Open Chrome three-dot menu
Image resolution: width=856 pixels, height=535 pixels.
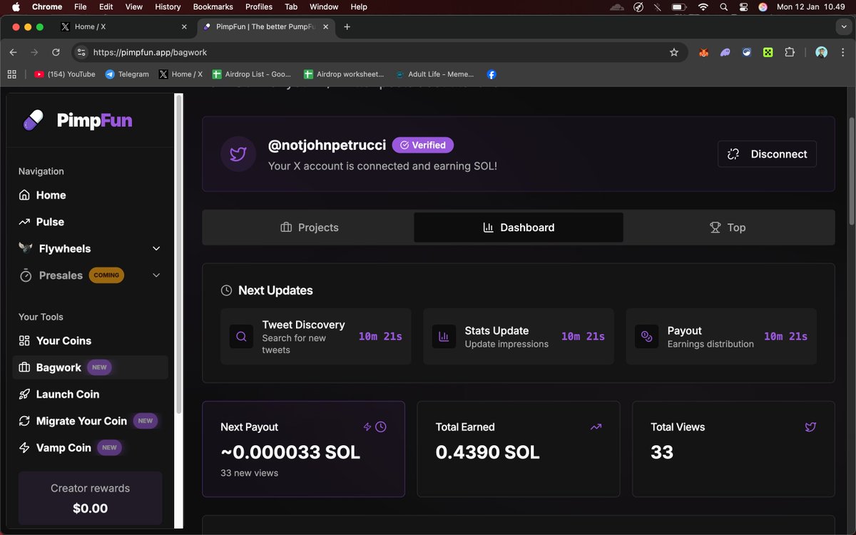tap(842, 52)
